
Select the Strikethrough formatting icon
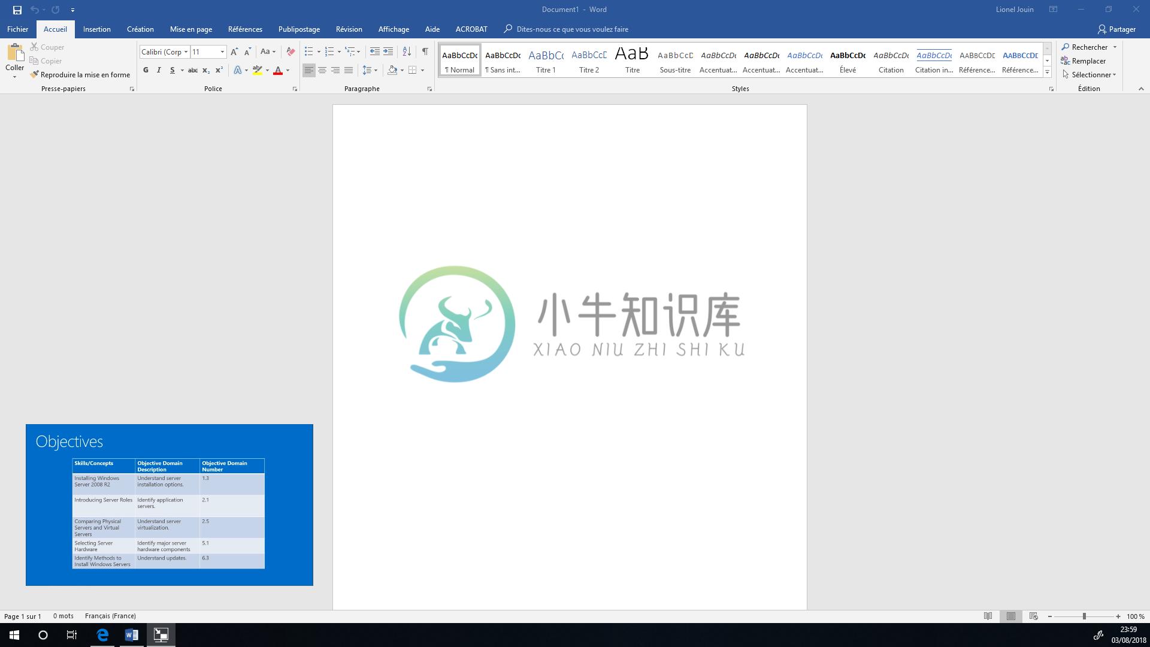click(192, 70)
